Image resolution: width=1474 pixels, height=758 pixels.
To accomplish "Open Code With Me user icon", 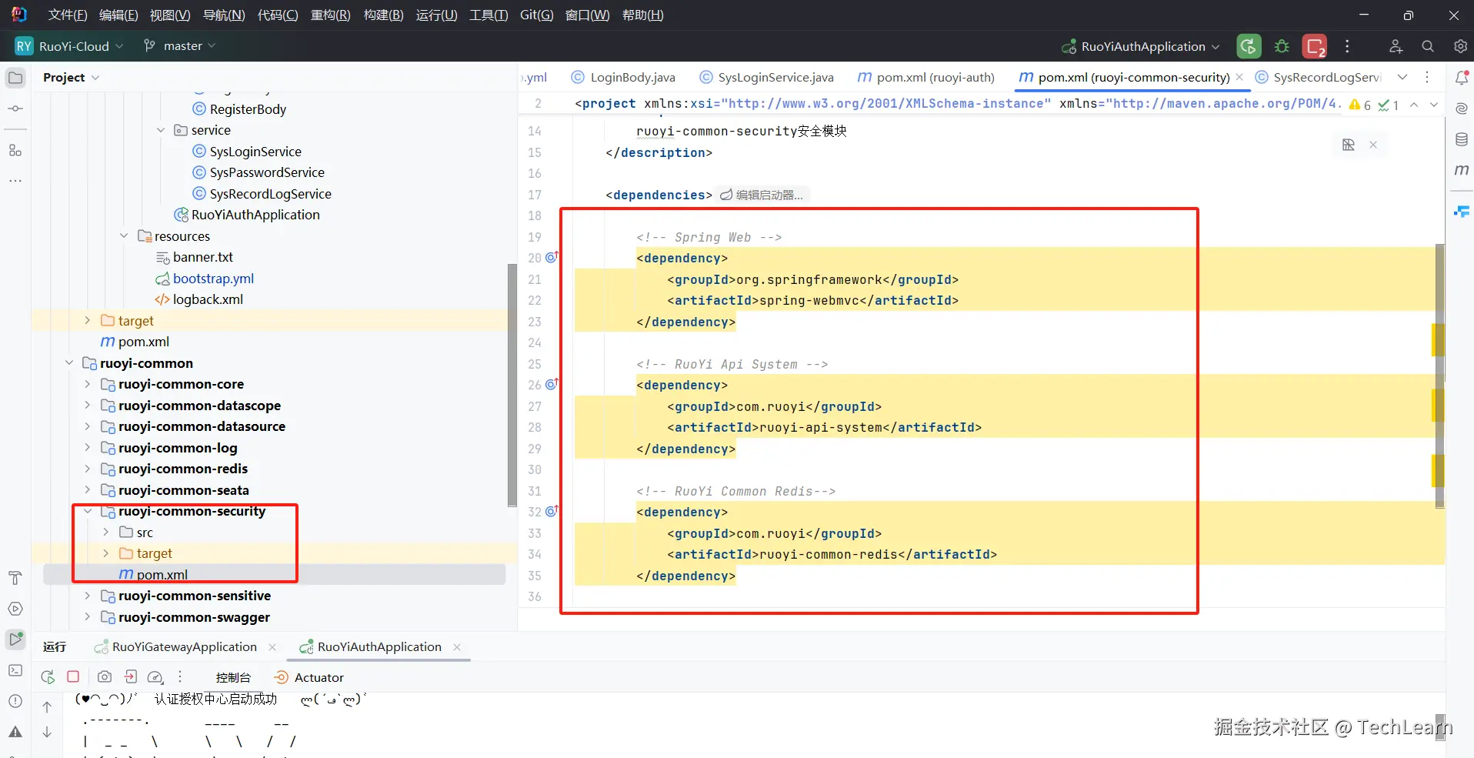I will coord(1396,46).
